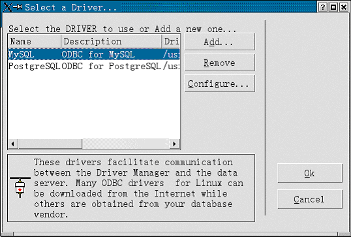Maximize the Select a Driver window
Screen dimensions: 351x237
pos(333,7)
